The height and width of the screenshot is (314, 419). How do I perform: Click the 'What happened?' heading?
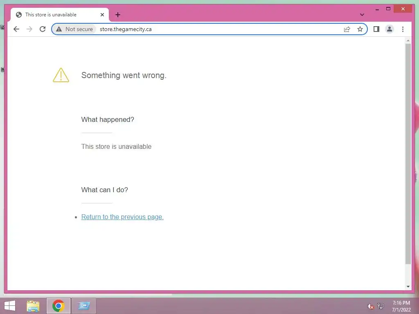point(108,119)
